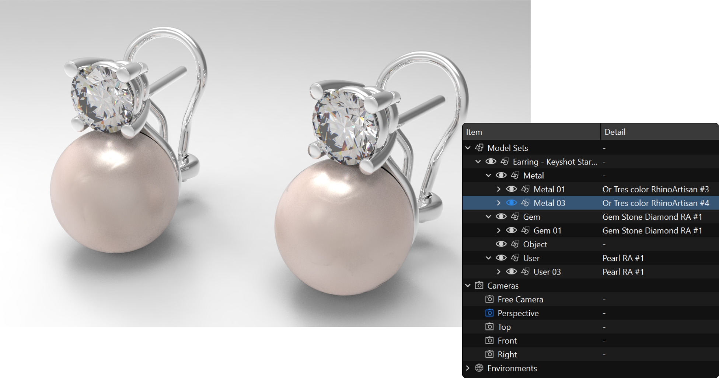Expand the Metal 03 node
719x378 pixels.
[499, 203]
